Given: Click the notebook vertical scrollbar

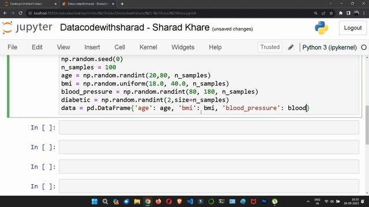Looking at the screenshot, I should click(367, 125).
